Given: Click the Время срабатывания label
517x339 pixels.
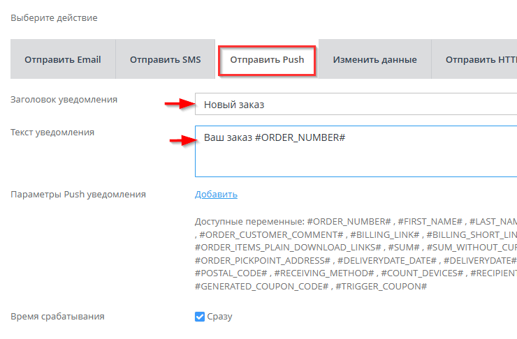Looking at the screenshot, I should [x=57, y=317].
